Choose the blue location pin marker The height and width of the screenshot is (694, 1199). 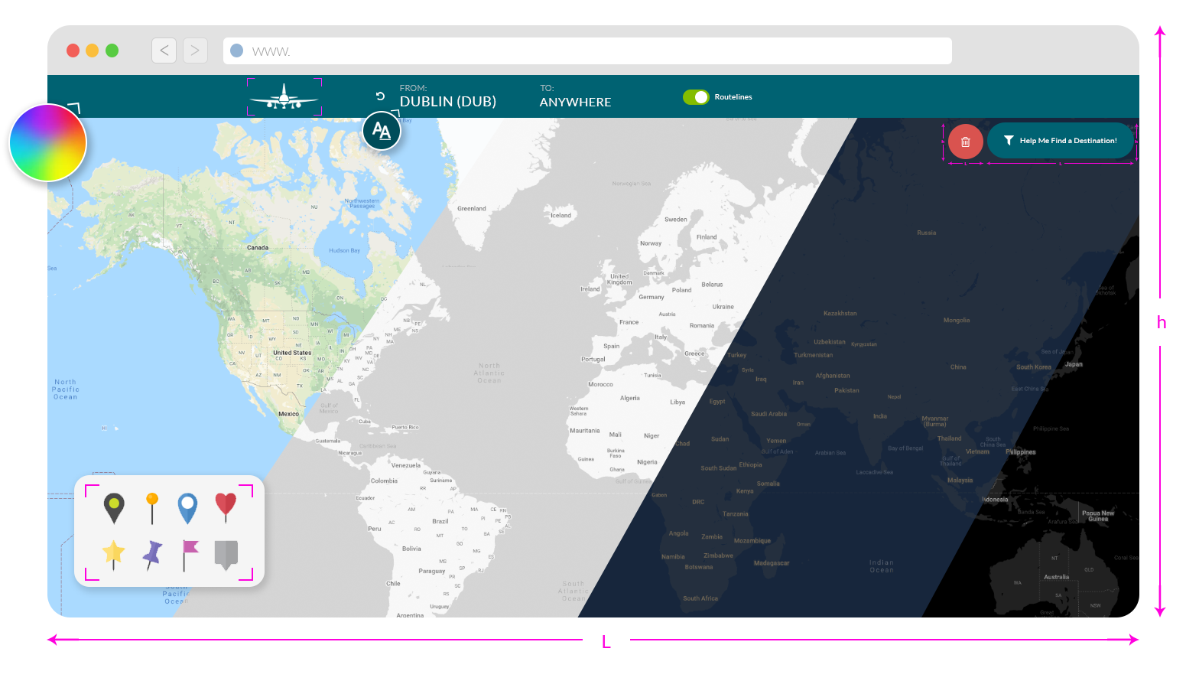point(187,508)
